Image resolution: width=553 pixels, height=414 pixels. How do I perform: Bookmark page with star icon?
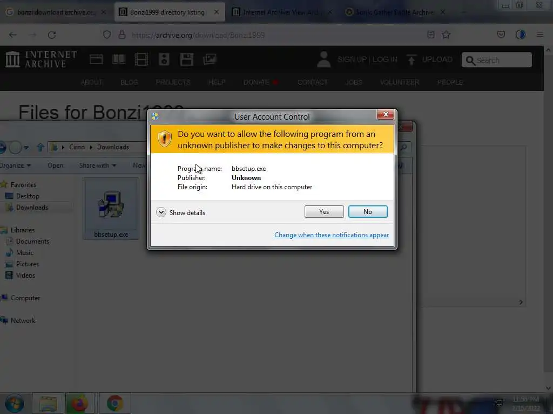446,34
